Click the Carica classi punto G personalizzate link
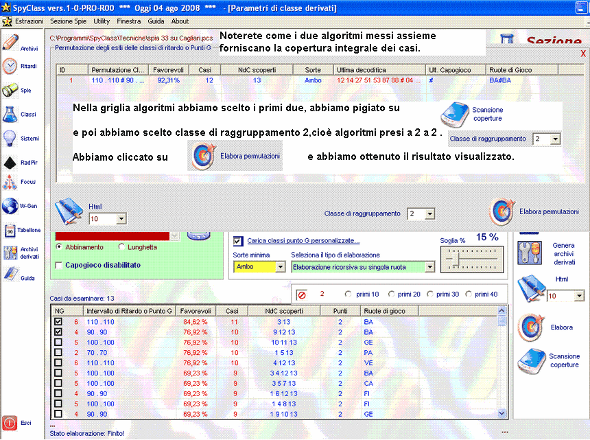 [x=303, y=241]
